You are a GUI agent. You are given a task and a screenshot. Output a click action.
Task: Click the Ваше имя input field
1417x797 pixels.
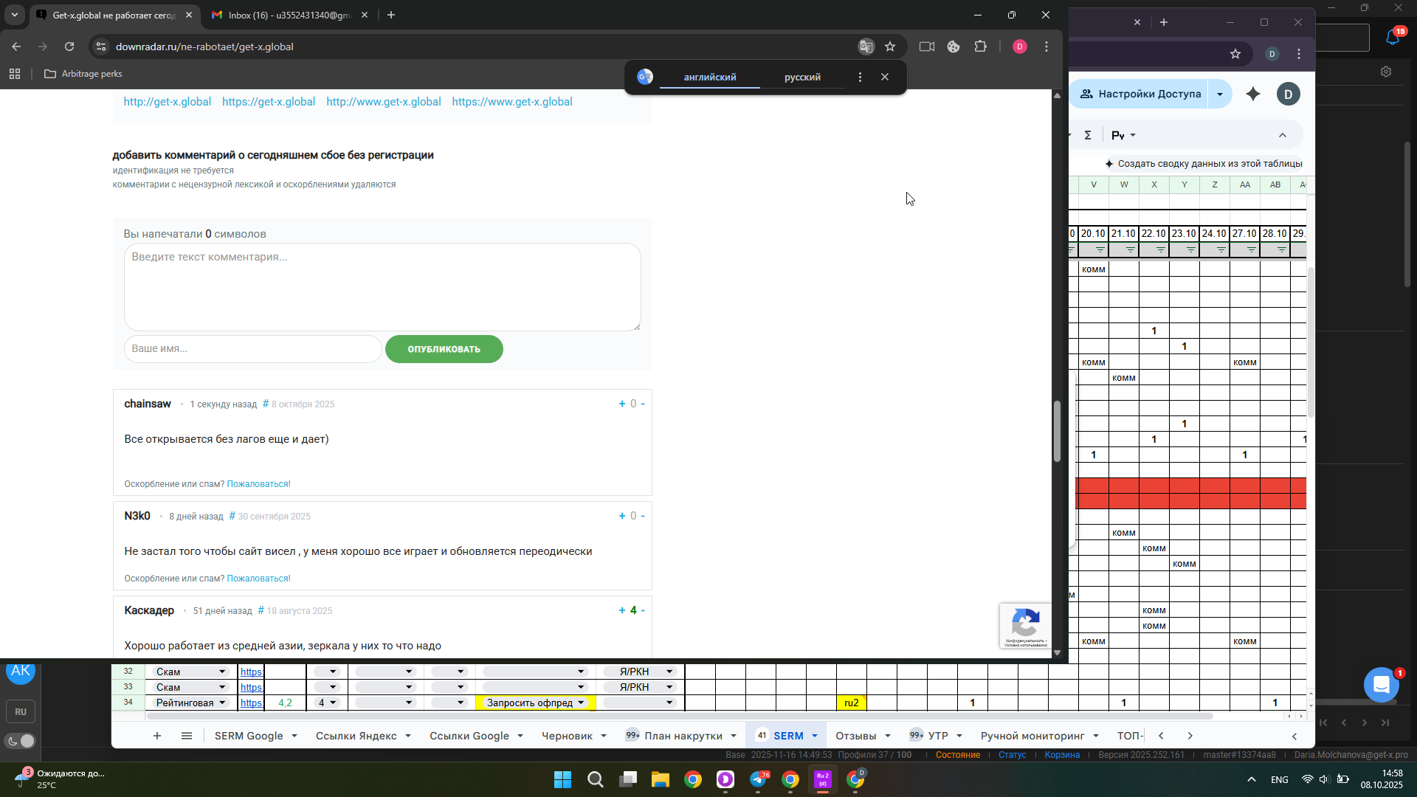click(x=252, y=348)
